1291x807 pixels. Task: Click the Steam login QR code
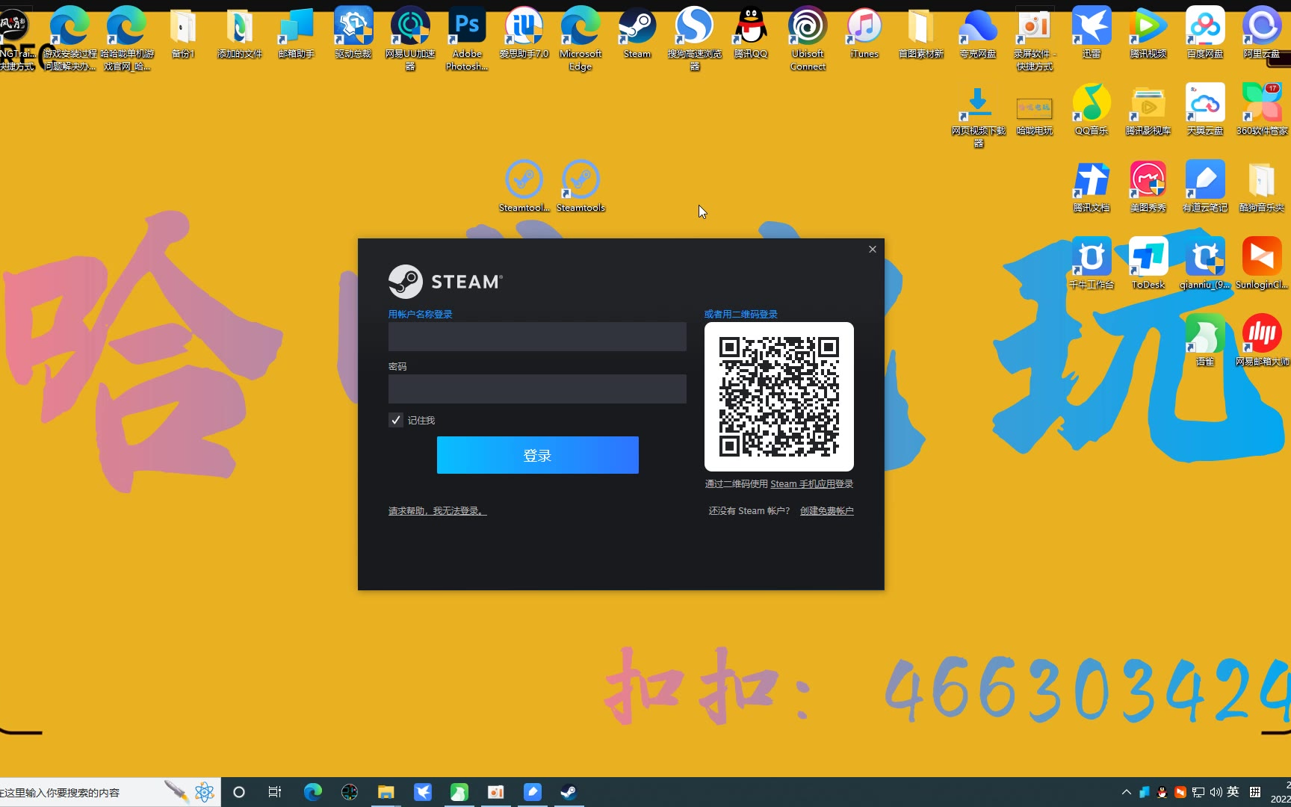pyautogui.click(x=778, y=397)
